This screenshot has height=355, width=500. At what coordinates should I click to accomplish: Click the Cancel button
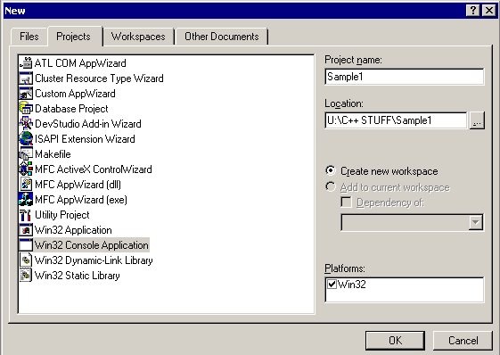click(463, 341)
